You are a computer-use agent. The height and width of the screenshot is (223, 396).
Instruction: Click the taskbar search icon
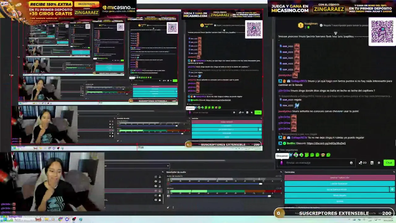(x=11, y=219)
